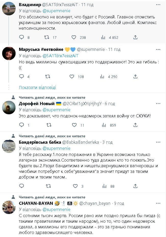Open CHAYAN-BAYAN's profile avatar
The image size is (166, 237).
pyautogui.click(x=9, y=207)
